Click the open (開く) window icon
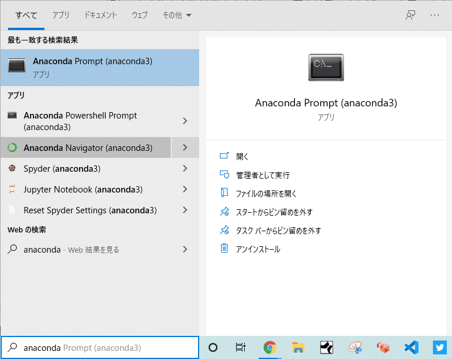 click(225, 156)
